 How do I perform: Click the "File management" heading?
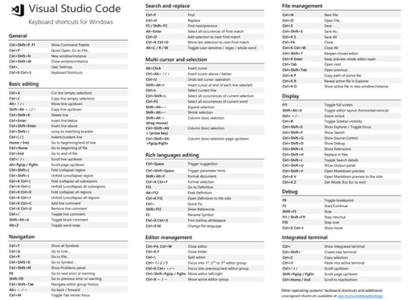pyautogui.click(x=302, y=6)
